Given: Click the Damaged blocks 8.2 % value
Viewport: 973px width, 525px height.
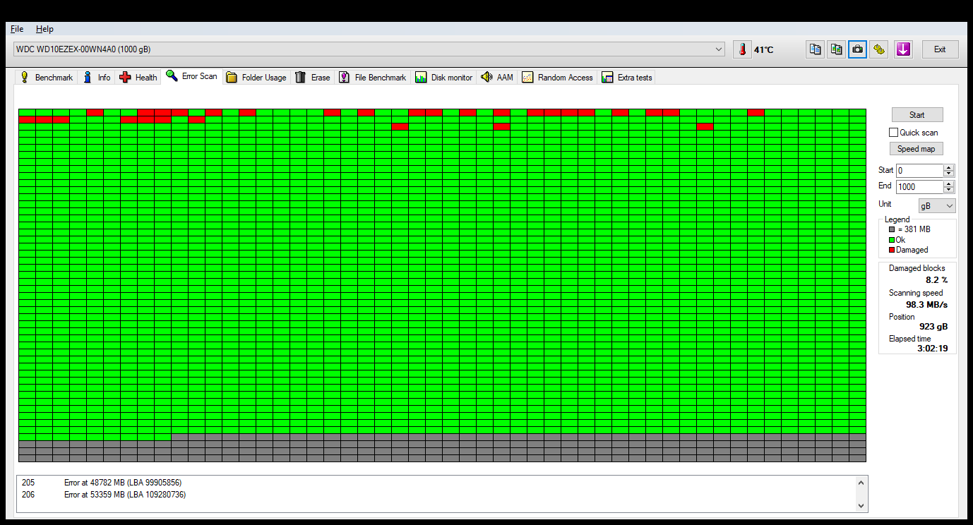Looking at the screenshot, I should [x=936, y=280].
